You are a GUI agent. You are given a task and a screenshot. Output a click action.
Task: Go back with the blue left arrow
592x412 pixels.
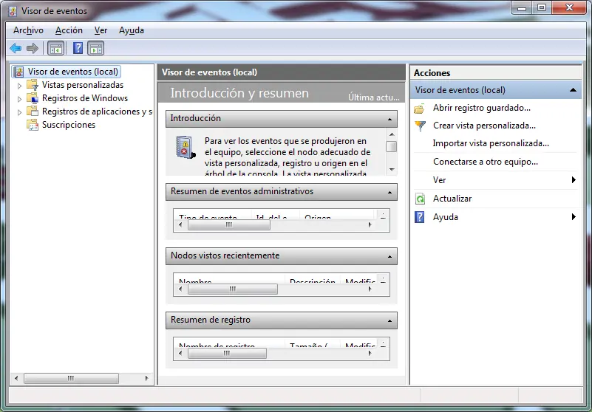(16, 48)
